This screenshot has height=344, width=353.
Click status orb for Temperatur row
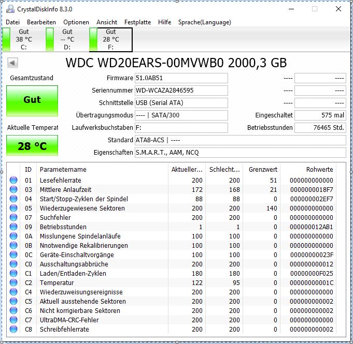13,282
